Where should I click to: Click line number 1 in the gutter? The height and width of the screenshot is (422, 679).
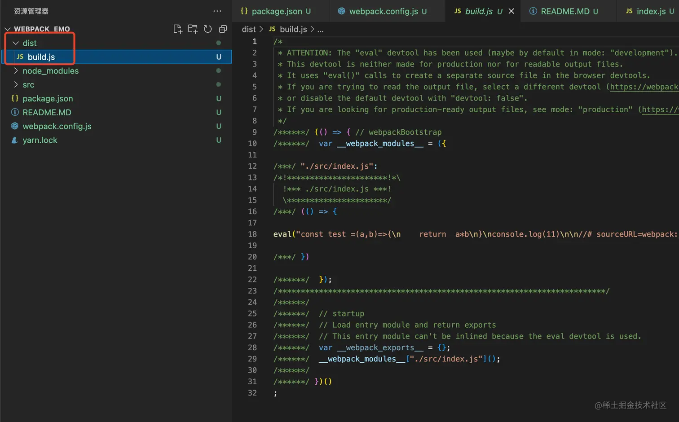[255, 42]
